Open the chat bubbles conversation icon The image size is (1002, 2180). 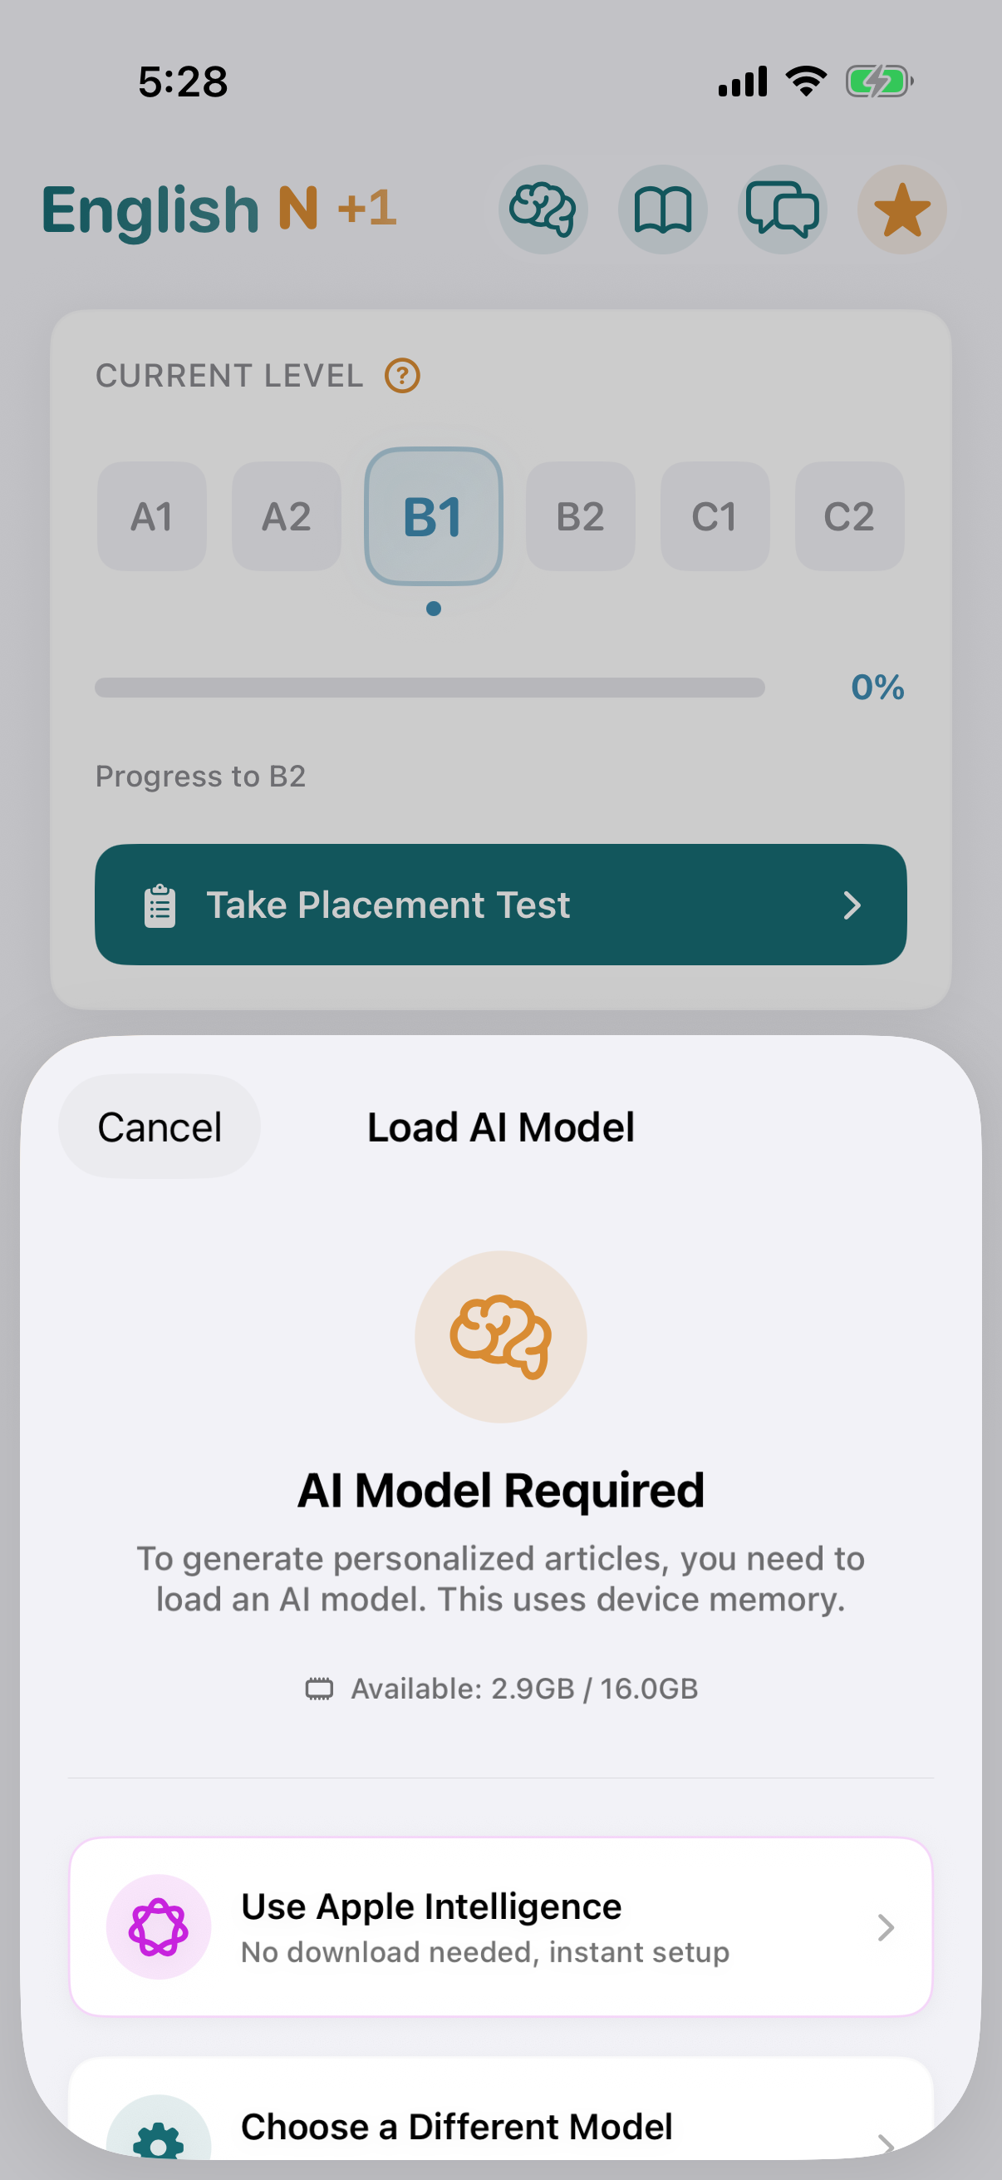[x=782, y=209]
